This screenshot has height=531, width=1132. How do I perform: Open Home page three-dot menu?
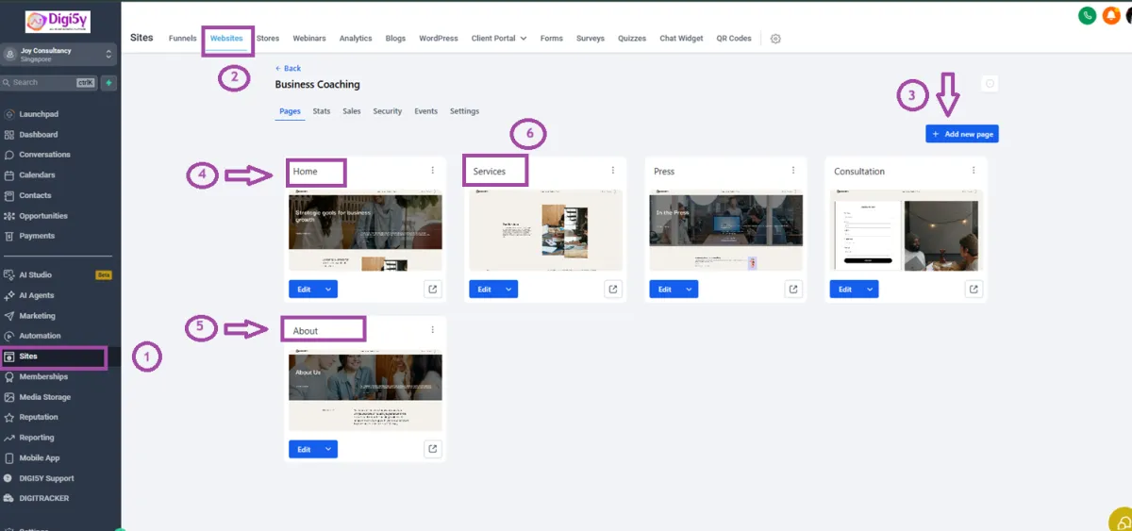click(x=432, y=171)
